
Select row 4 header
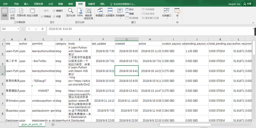pos(2,71)
